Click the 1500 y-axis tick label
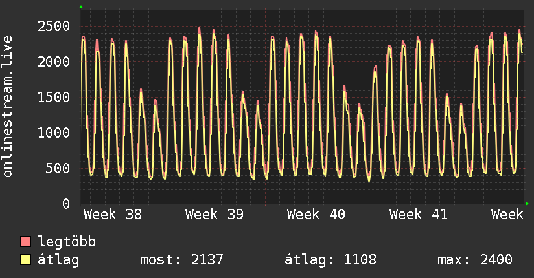This screenshot has height=278, width=534. point(54,97)
